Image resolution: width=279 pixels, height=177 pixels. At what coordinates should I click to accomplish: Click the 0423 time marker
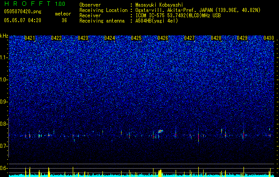click(x=83, y=38)
